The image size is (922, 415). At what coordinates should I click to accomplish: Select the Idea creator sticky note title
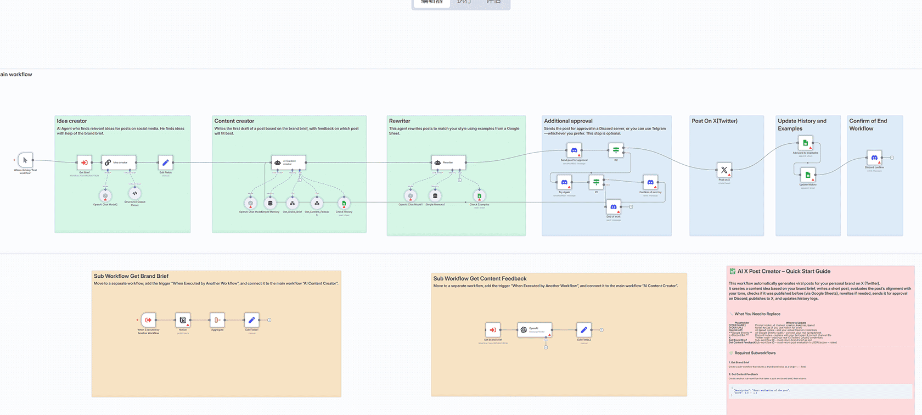pos(72,121)
